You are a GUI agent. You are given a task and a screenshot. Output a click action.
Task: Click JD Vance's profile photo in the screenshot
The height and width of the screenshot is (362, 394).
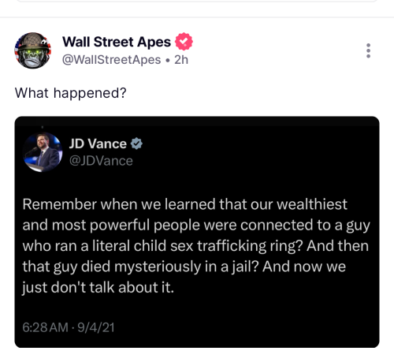(43, 152)
